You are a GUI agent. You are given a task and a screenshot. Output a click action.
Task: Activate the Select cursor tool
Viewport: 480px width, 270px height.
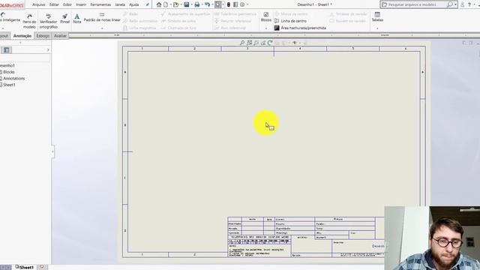[x=217, y=4]
